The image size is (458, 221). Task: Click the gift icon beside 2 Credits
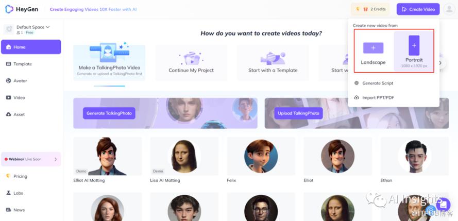(x=365, y=9)
